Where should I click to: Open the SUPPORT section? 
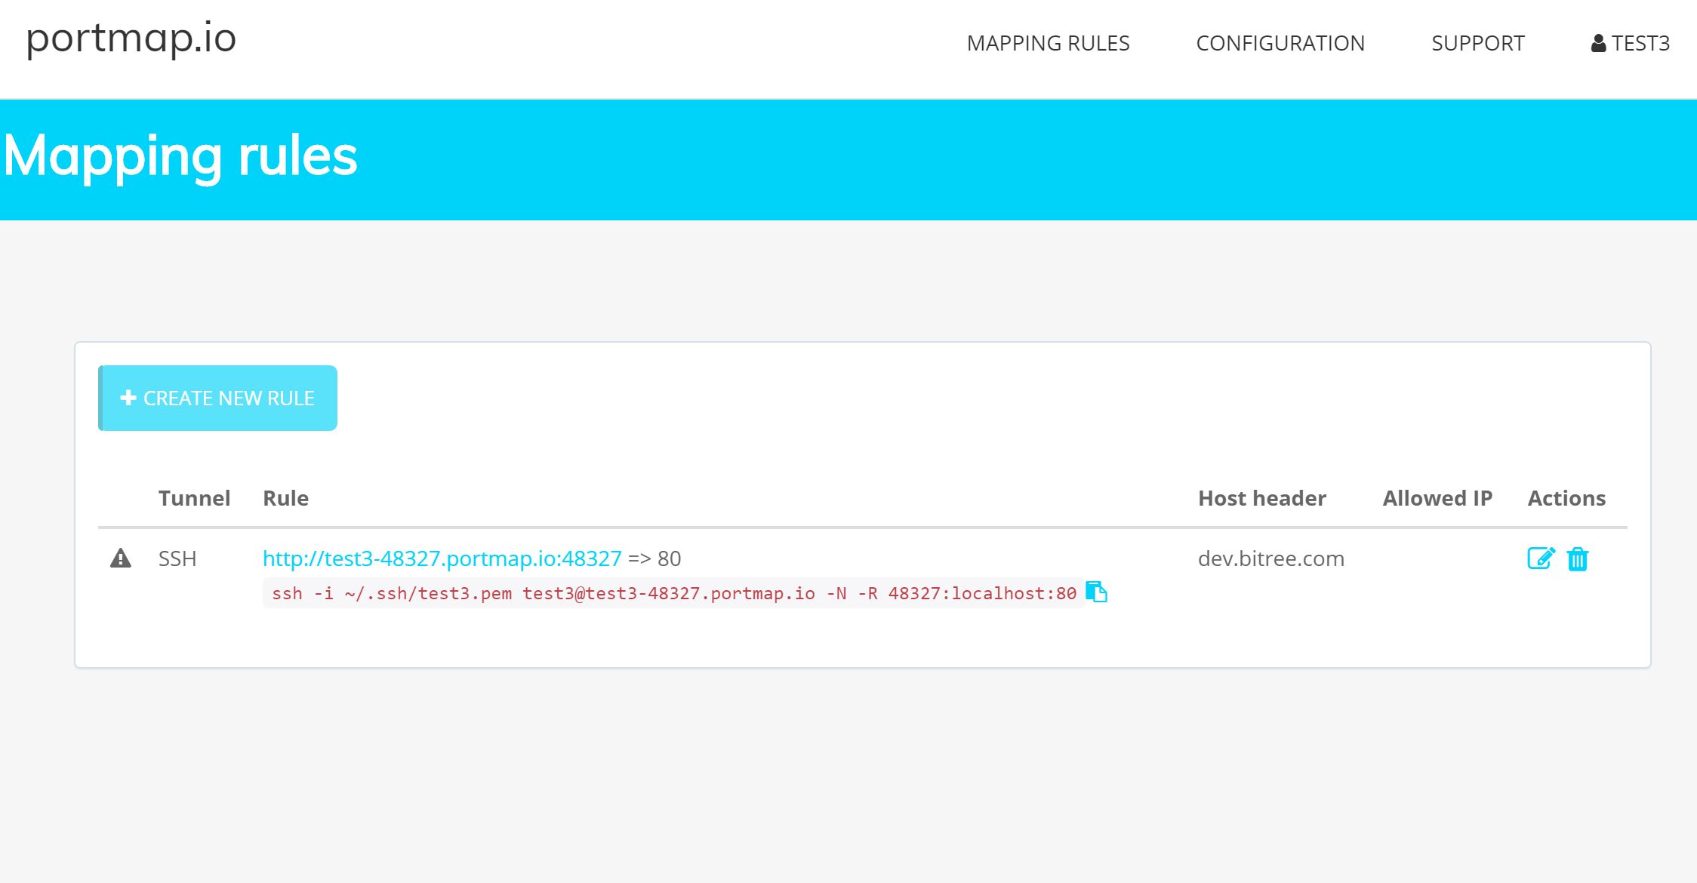(x=1477, y=44)
